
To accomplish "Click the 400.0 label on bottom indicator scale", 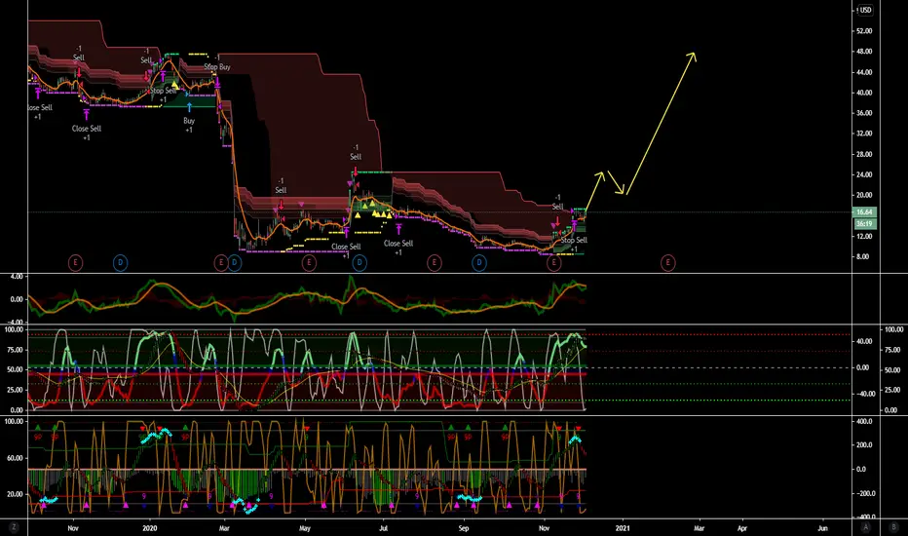I will coord(864,421).
